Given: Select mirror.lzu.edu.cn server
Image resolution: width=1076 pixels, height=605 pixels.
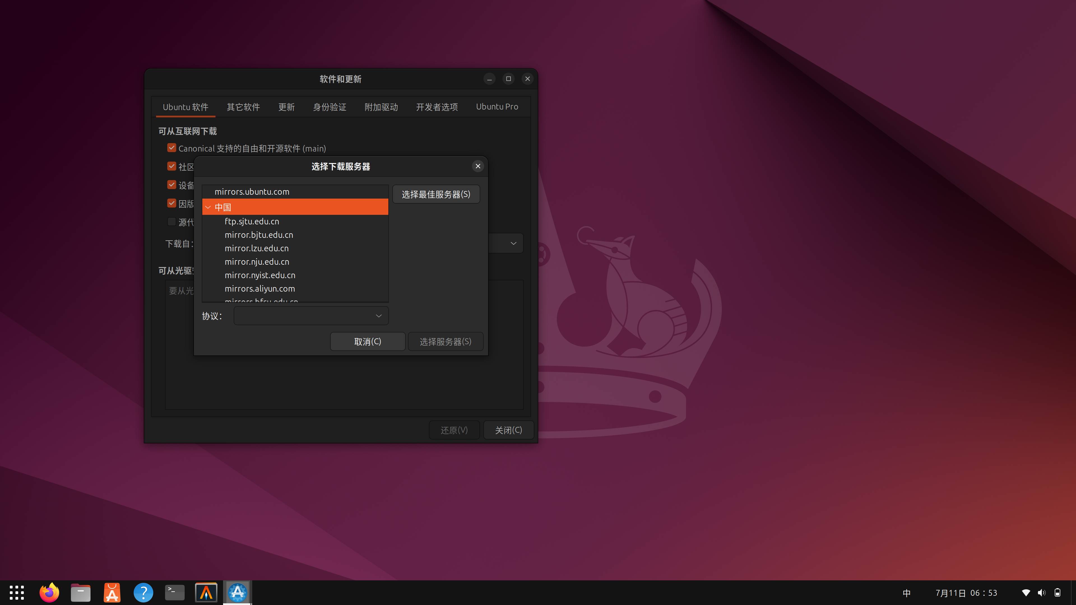Looking at the screenshot, I should click(295, 248).
